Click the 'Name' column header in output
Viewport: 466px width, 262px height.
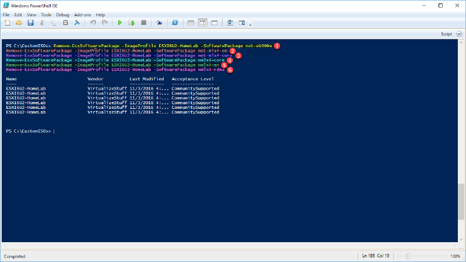pos(11,79)
